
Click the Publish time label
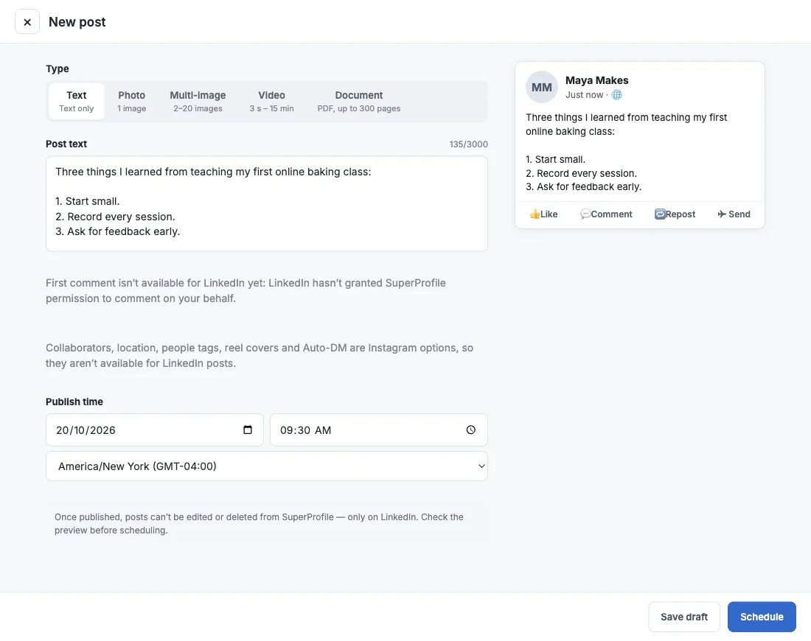pos(74,402)
